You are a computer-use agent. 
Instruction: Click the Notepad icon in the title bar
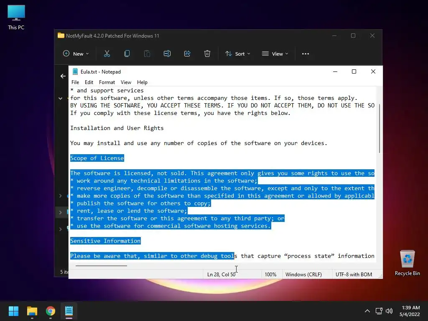click(75, 71)
